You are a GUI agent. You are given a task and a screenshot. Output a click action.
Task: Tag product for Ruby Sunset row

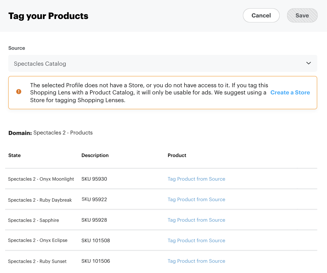tap(196, 261)
